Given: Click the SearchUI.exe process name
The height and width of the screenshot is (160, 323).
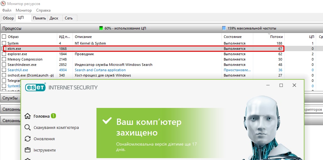Looking at the screenshot, I should click(18, 70).
